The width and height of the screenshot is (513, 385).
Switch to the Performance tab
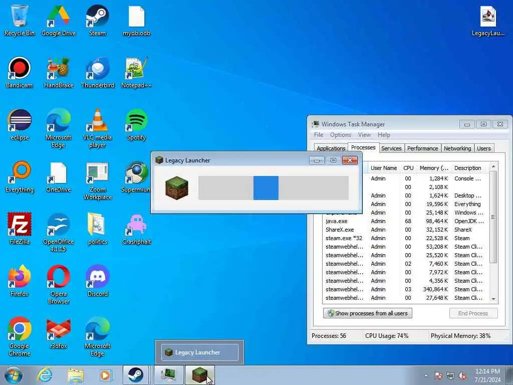[x=422, y=148]
